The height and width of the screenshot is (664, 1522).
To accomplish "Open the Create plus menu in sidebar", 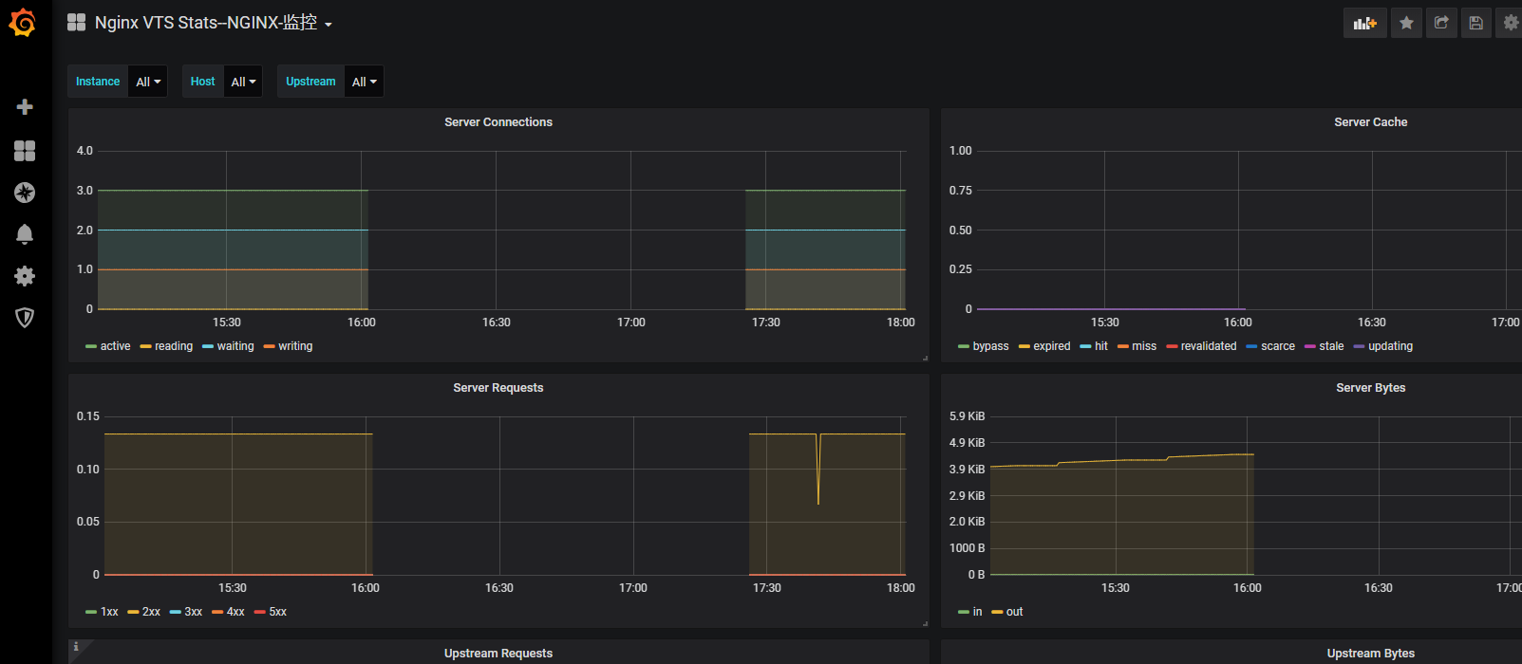I will click(x=25, y=106).
